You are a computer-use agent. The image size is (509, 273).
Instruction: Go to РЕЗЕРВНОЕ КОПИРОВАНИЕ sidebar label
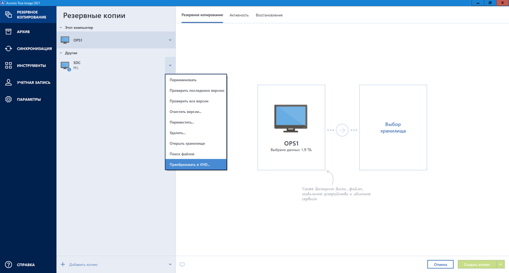(x=31, y=15)
